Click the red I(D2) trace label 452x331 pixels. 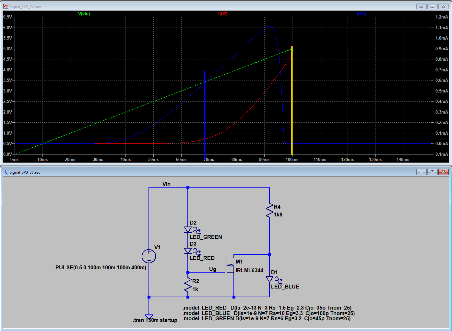(223, 14)
